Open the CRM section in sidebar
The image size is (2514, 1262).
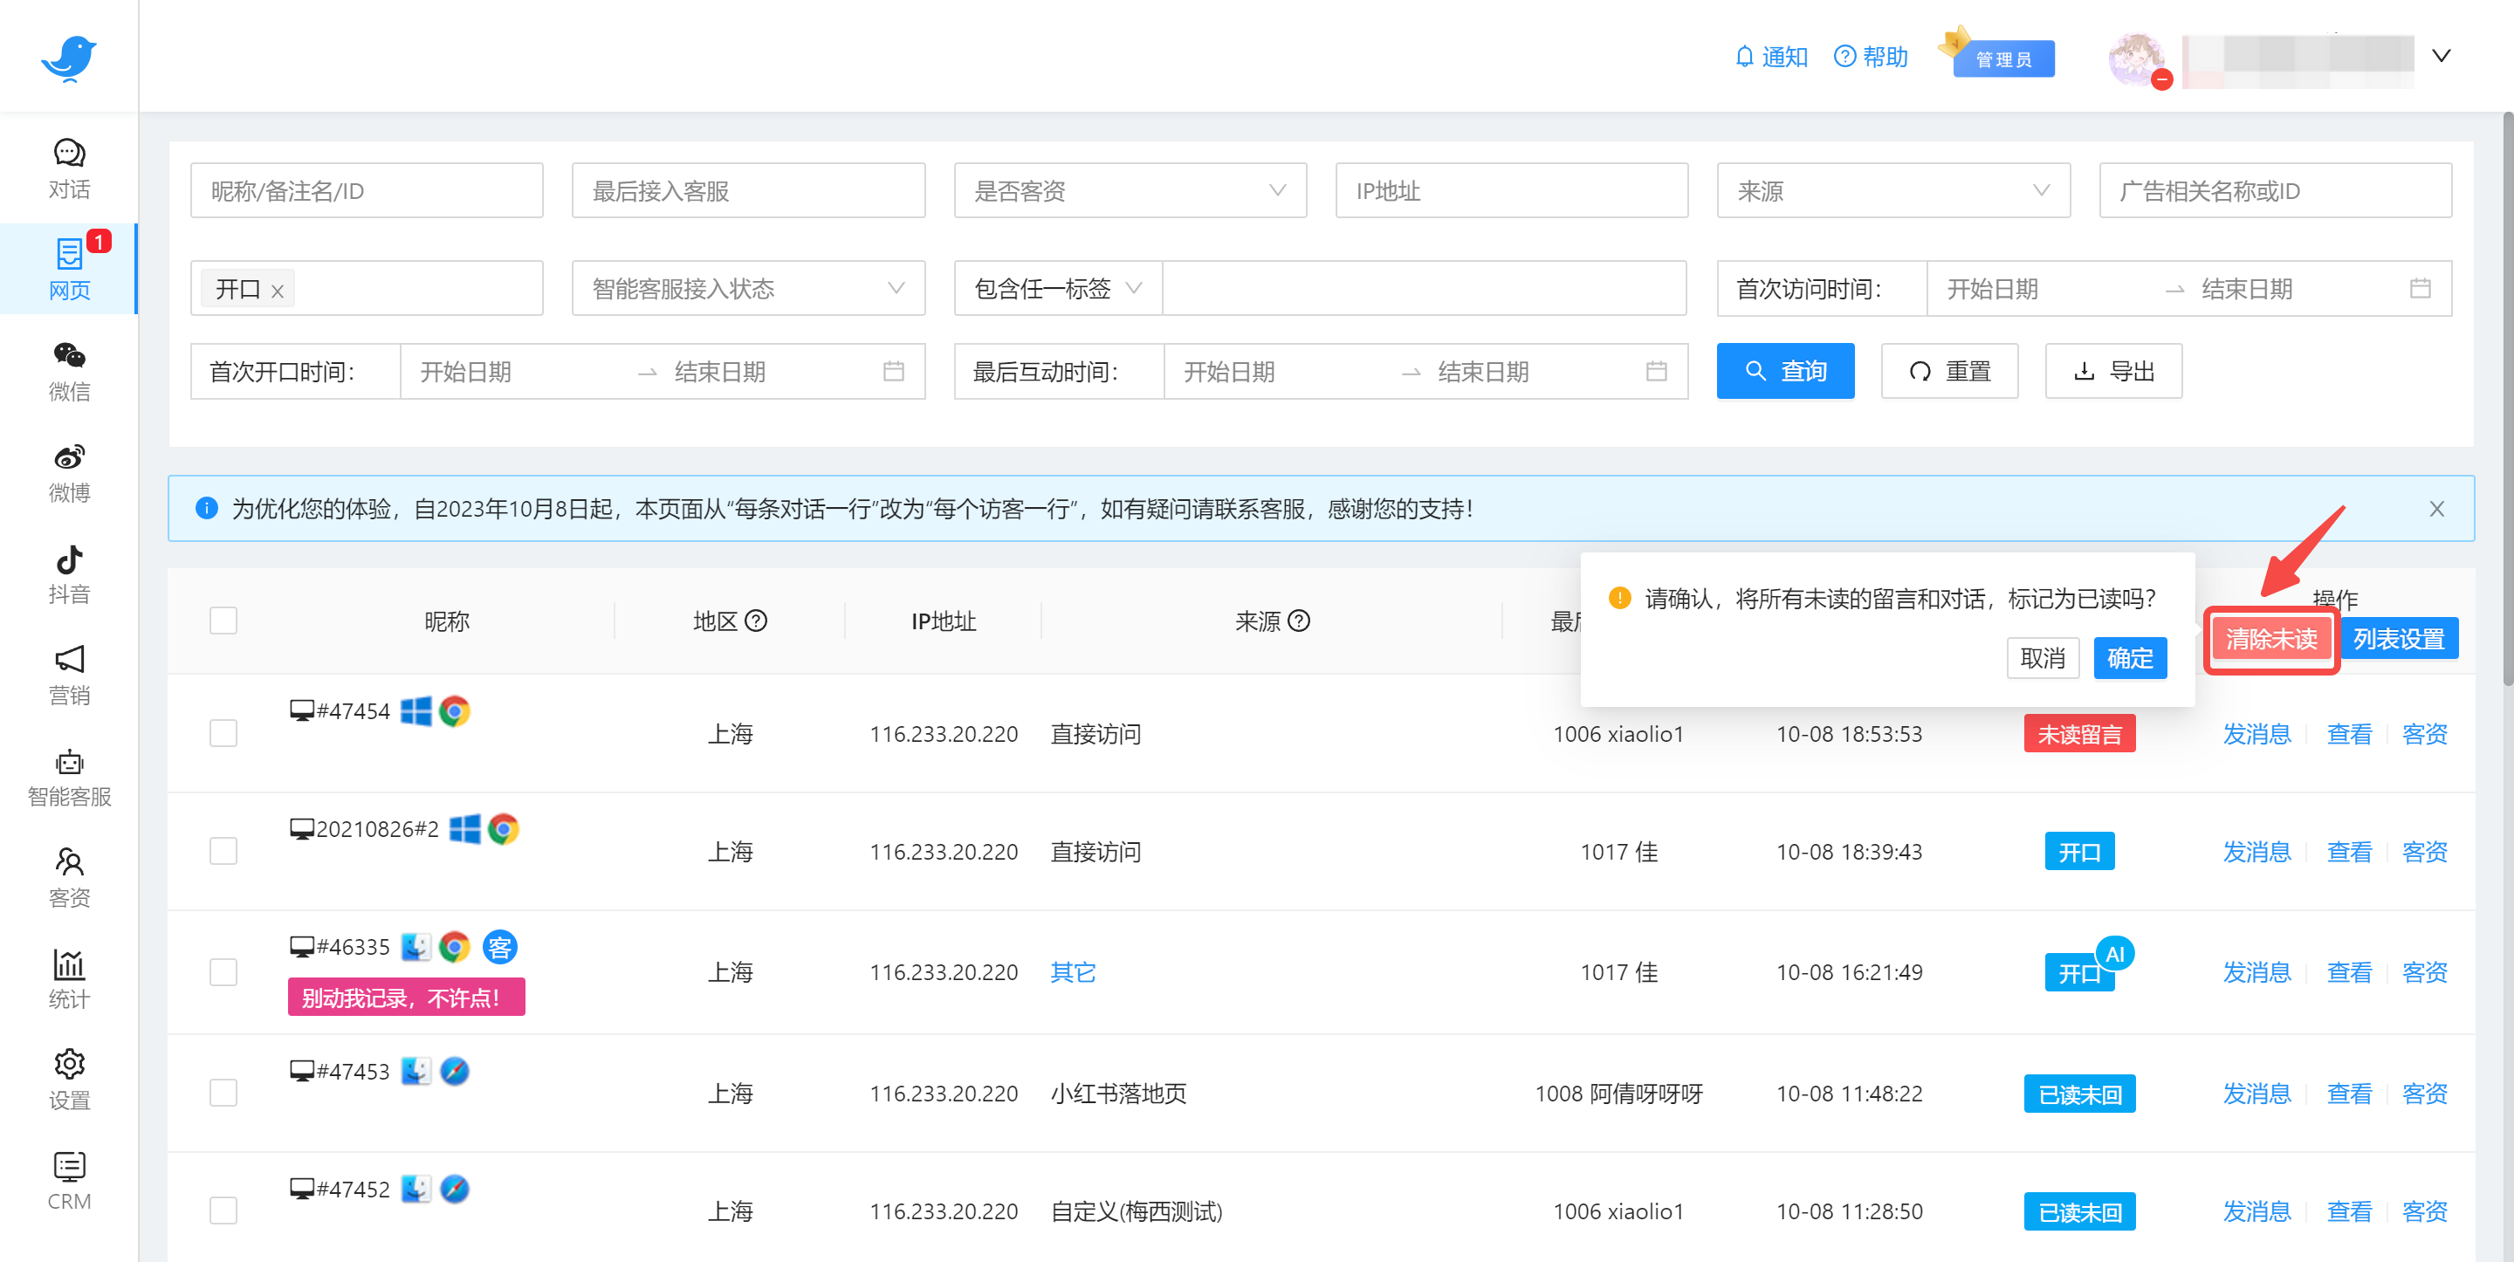68,1181
